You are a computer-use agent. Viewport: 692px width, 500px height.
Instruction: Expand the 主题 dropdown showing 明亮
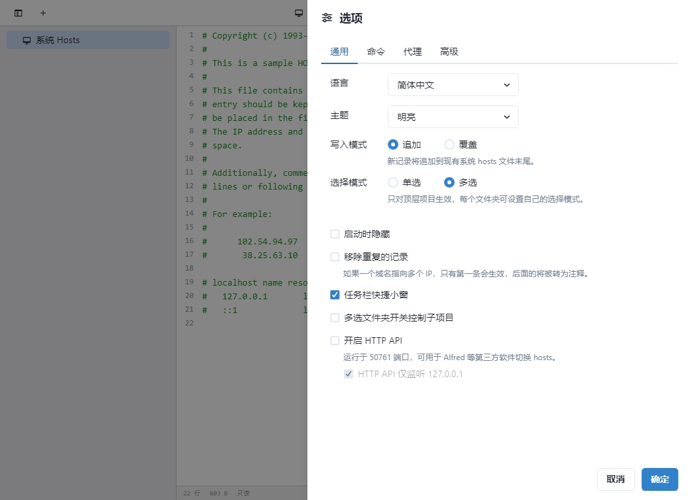point(453,117)
